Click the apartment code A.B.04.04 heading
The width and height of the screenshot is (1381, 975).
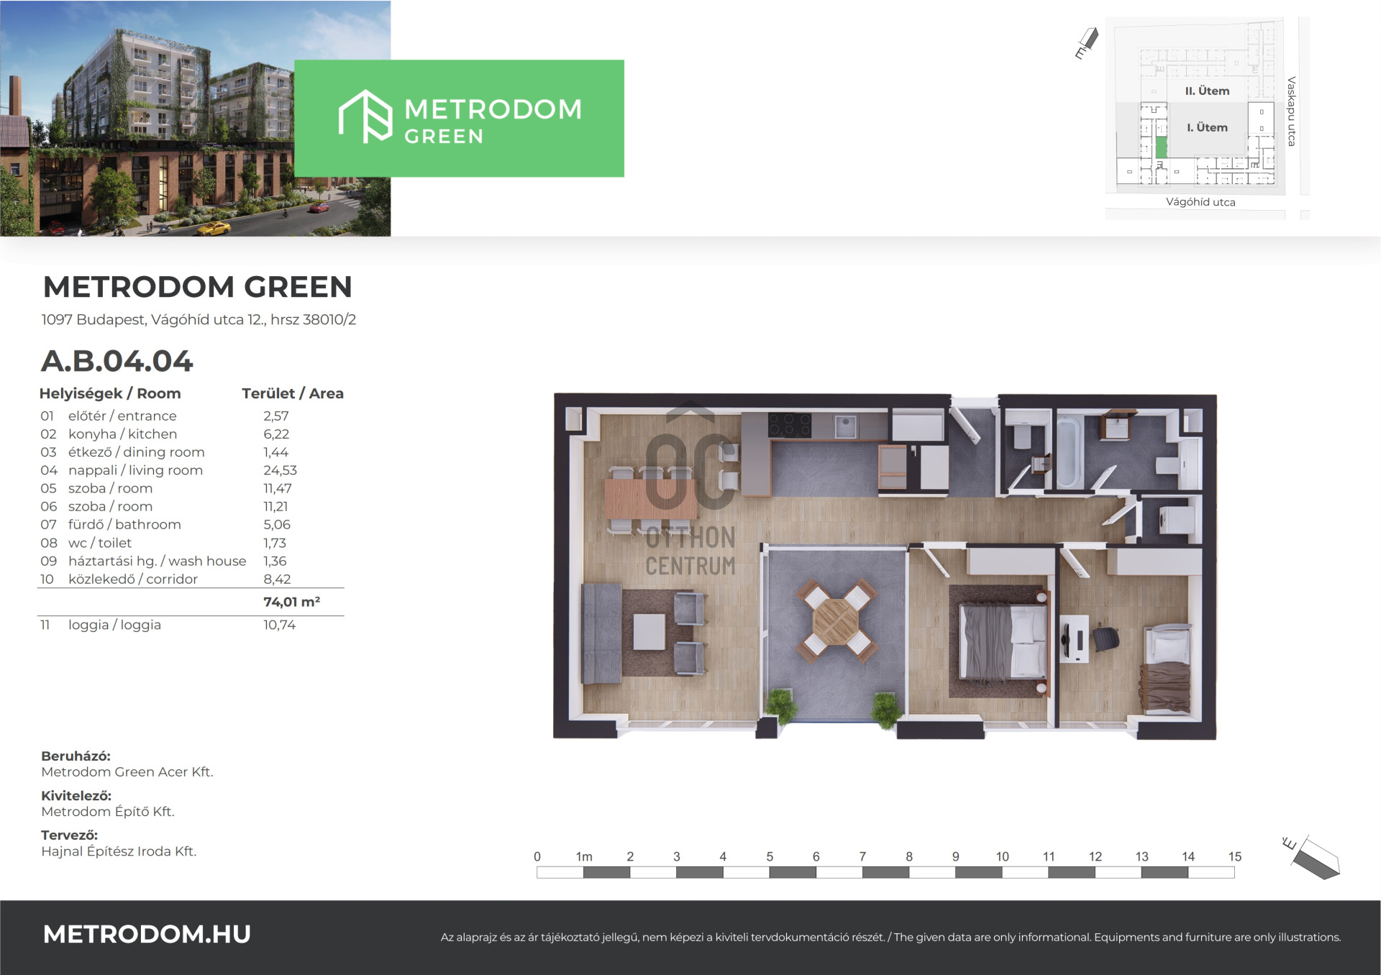point(117,361)
